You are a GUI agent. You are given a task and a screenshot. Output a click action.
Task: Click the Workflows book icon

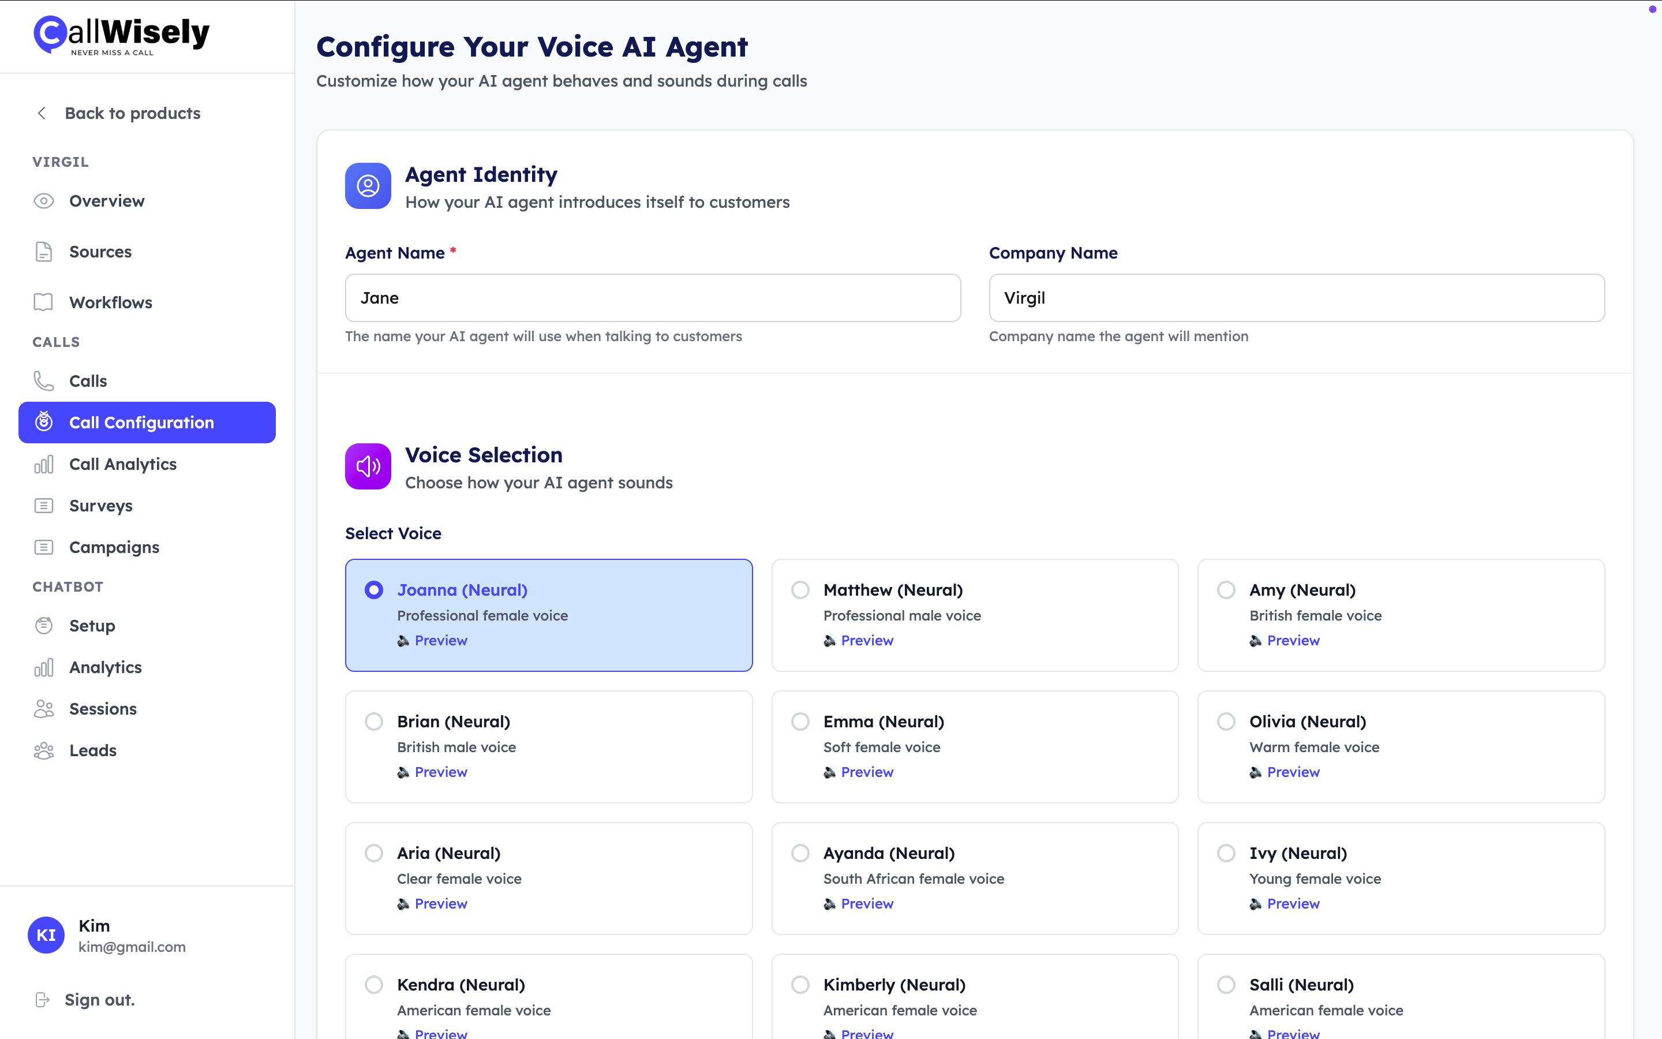pos(44,302)
